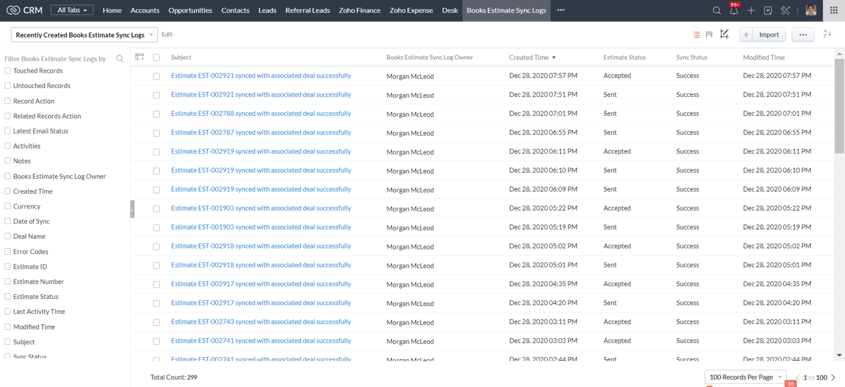Tick the select-all records checkbox
The image size is (845, 387).
tap(156, 57)
